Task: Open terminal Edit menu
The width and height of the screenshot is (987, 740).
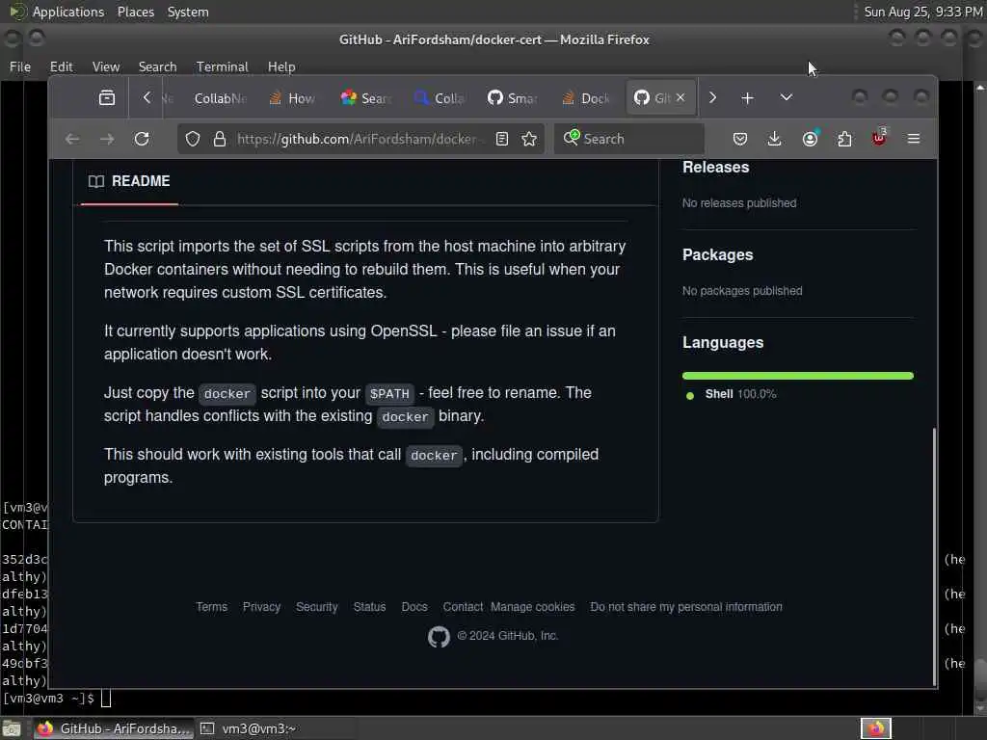Action: pyautogui.click(x=61, y=66)
